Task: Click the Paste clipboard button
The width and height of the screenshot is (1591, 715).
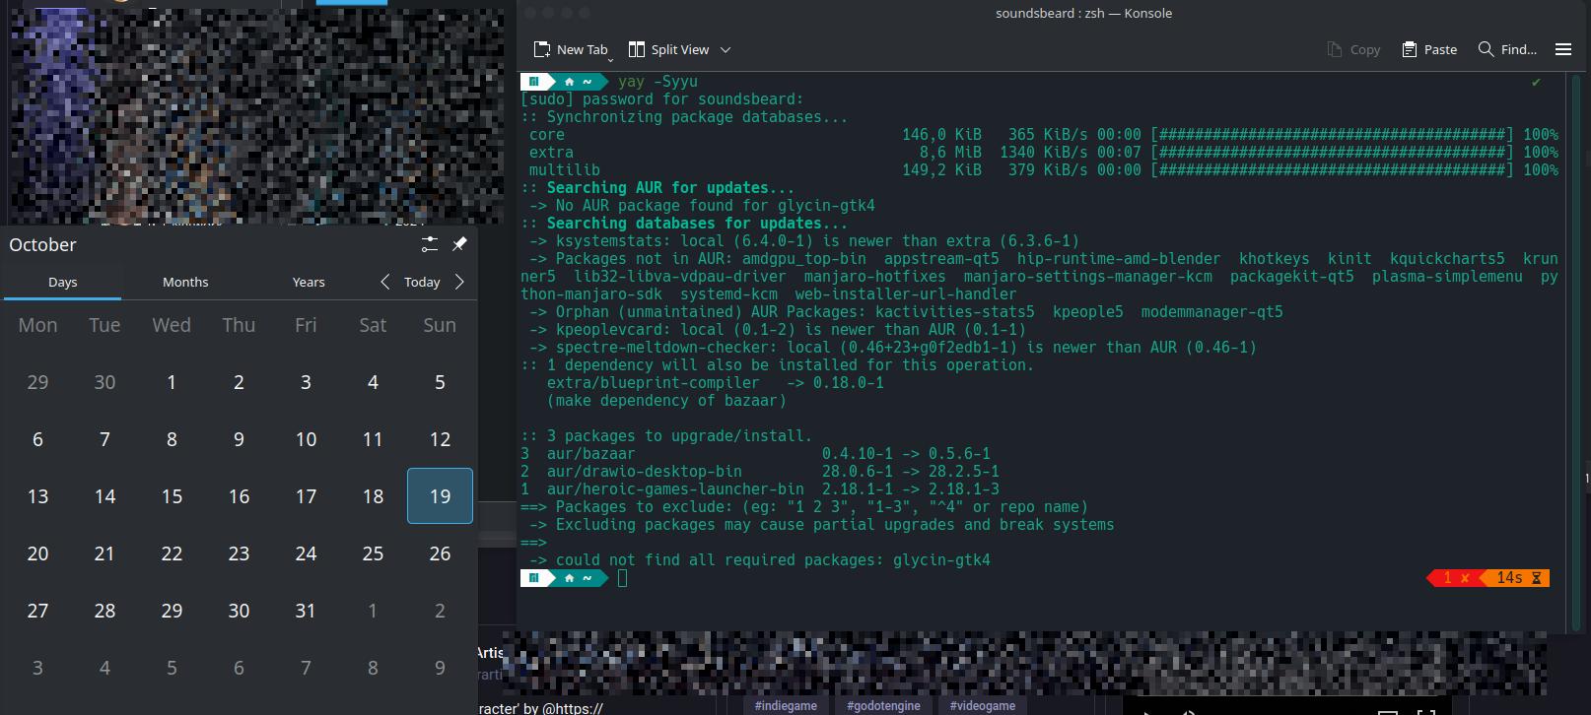Action: [1429, 49]
